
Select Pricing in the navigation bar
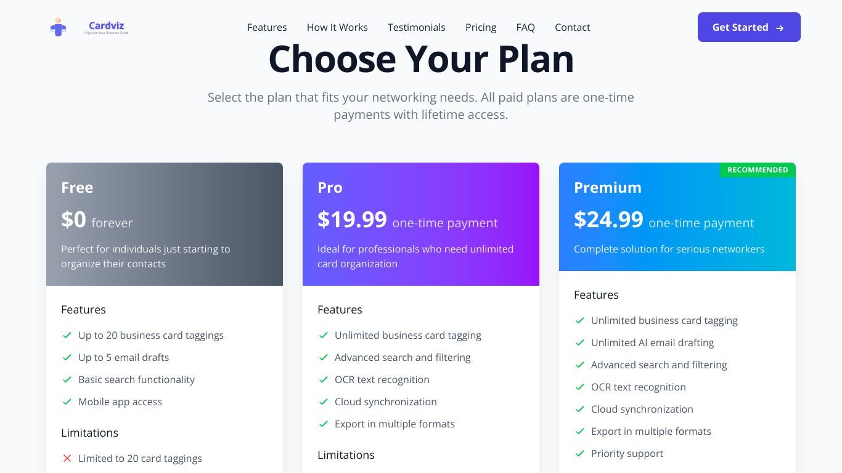tap(481, 27)
